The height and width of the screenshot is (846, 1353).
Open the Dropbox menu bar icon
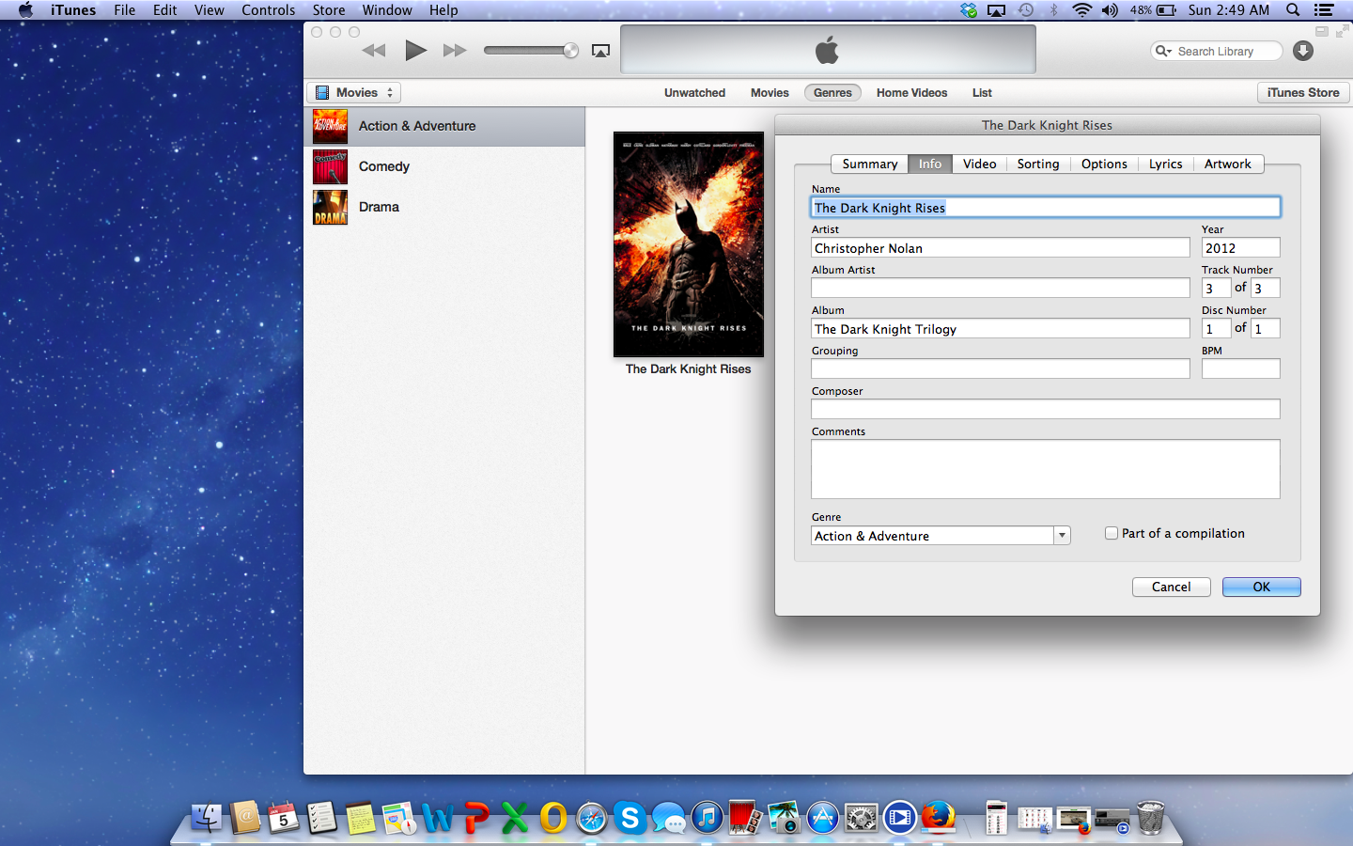click(x=969, y=10)
